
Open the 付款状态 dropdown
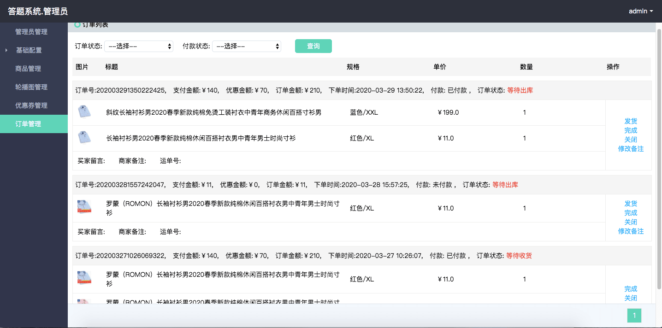[247, 46]
